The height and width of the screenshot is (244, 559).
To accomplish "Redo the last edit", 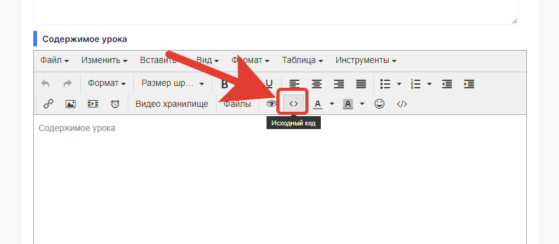I will [67, 84].
